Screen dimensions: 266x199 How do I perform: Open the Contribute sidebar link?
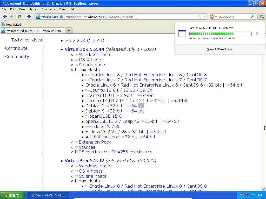point(16,48)
